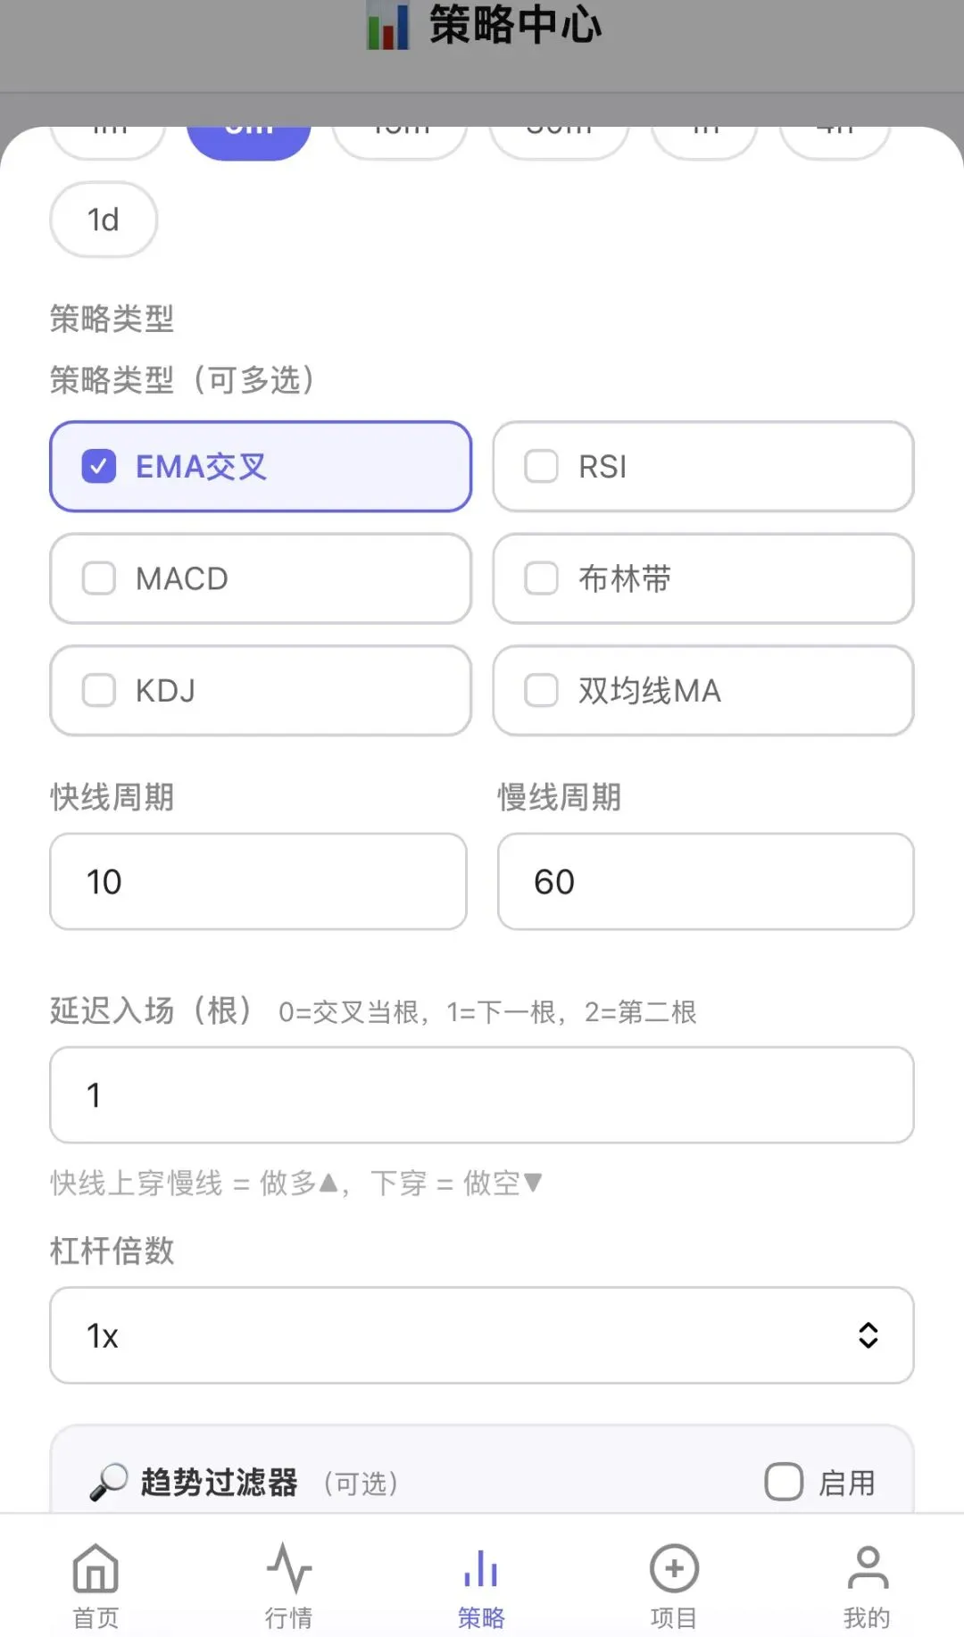Image resolution: width=964 pixels, height=1637 pixels.
Task: Click the 快线周期 input showing 10
Action: (258, 882)
